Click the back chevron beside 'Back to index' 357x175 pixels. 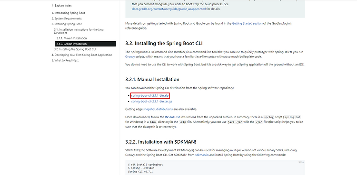52,5
